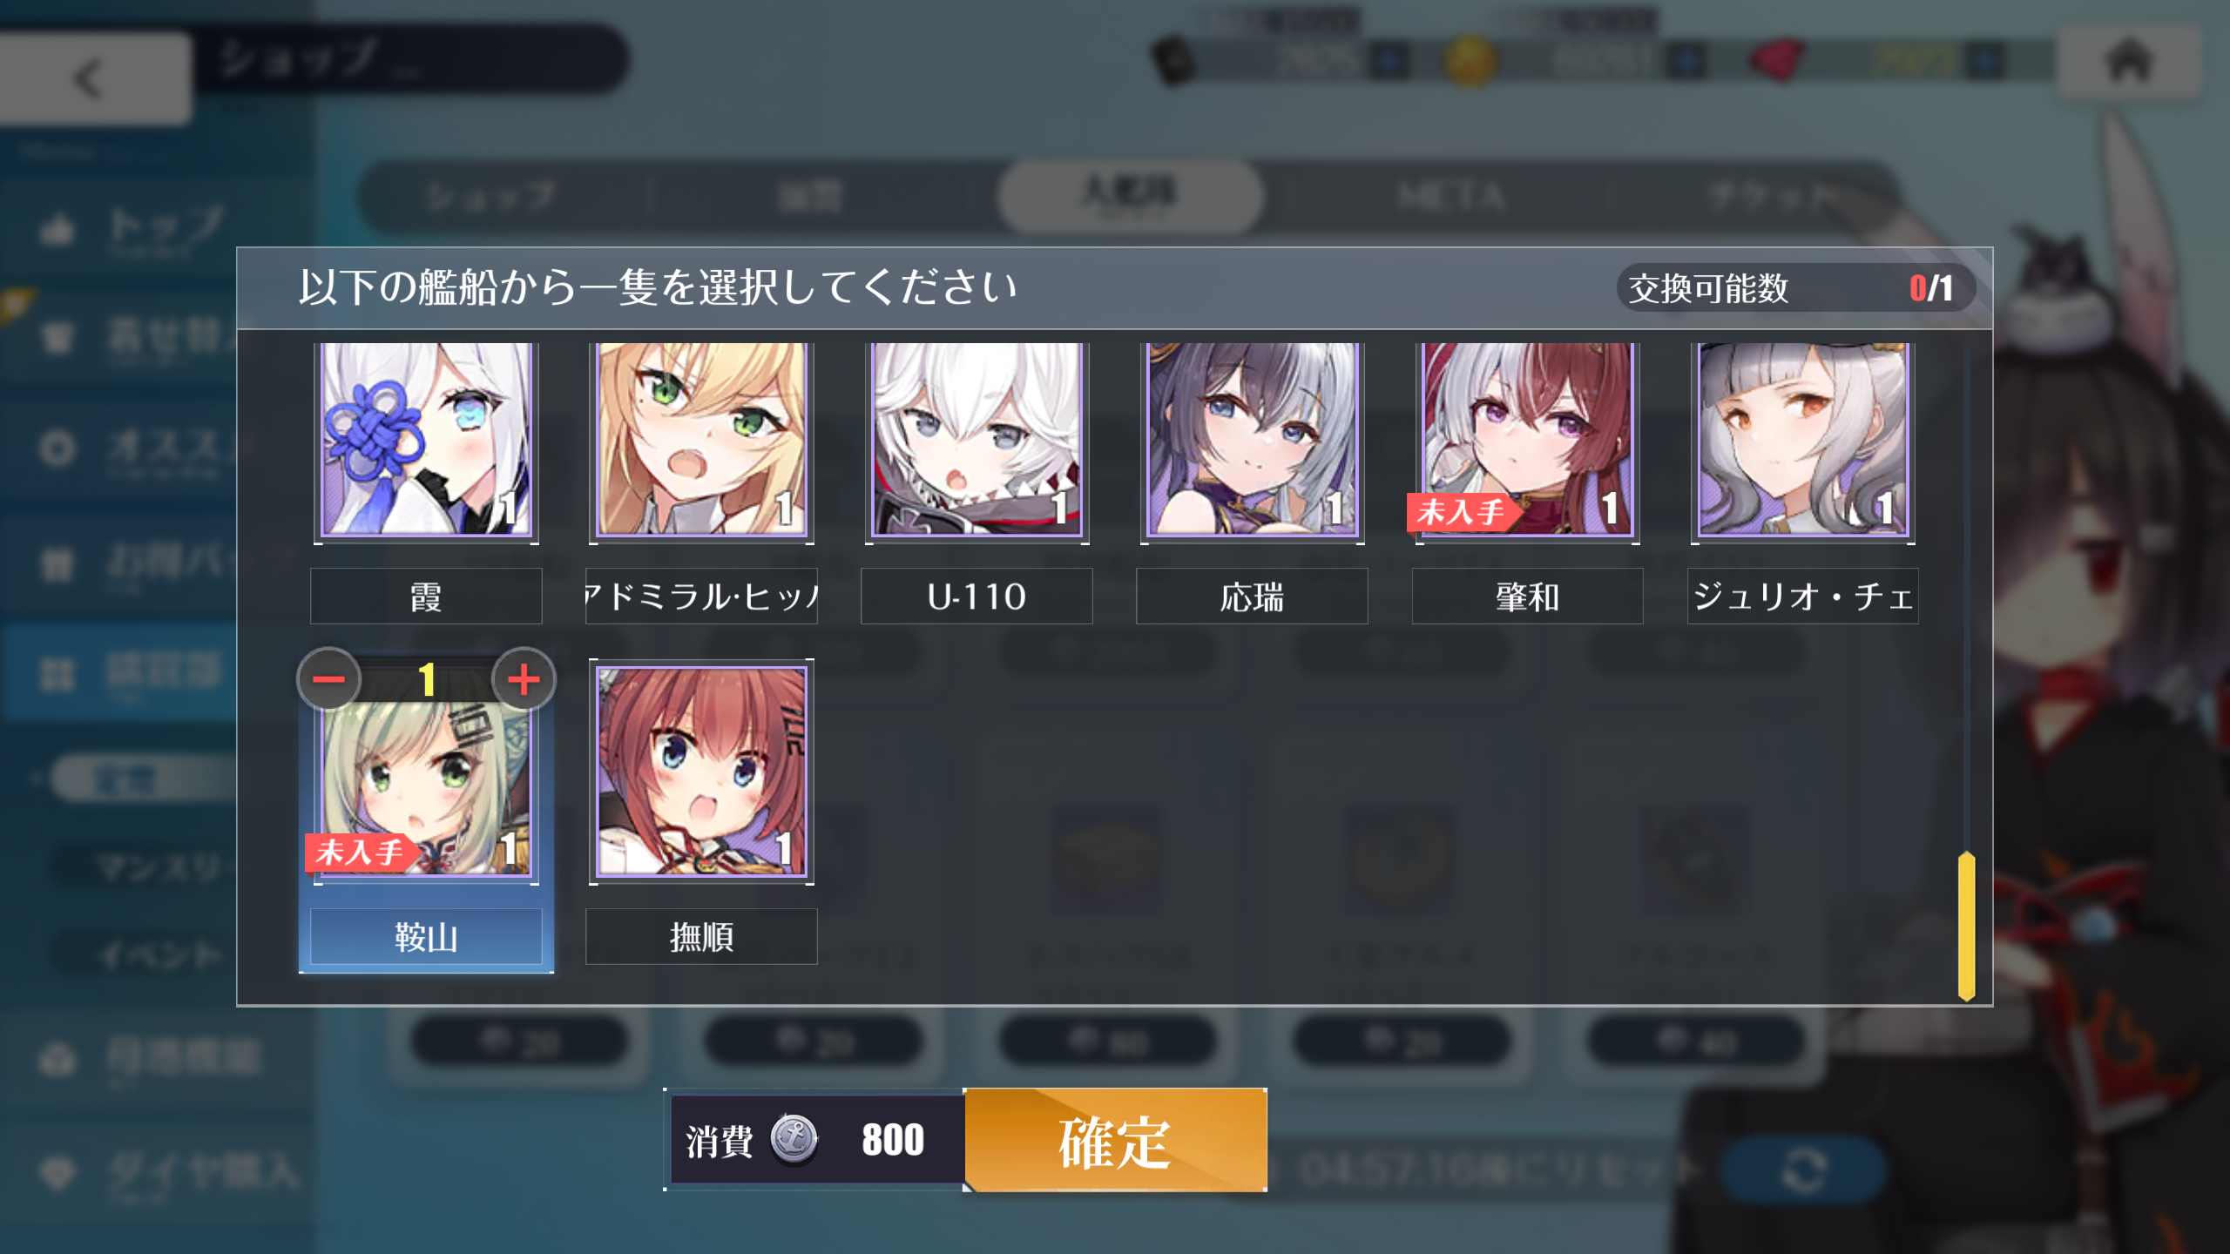
Task: Pick the U-110 ship portrait
Action: tap(976, 440)
